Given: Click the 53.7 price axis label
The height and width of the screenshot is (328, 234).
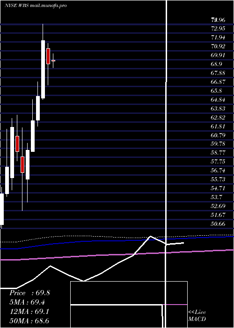Looking at the screenshot, I should click(x=216, y=197).
